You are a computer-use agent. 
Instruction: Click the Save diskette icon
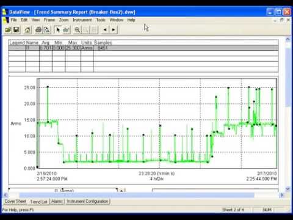click(16, 30)
